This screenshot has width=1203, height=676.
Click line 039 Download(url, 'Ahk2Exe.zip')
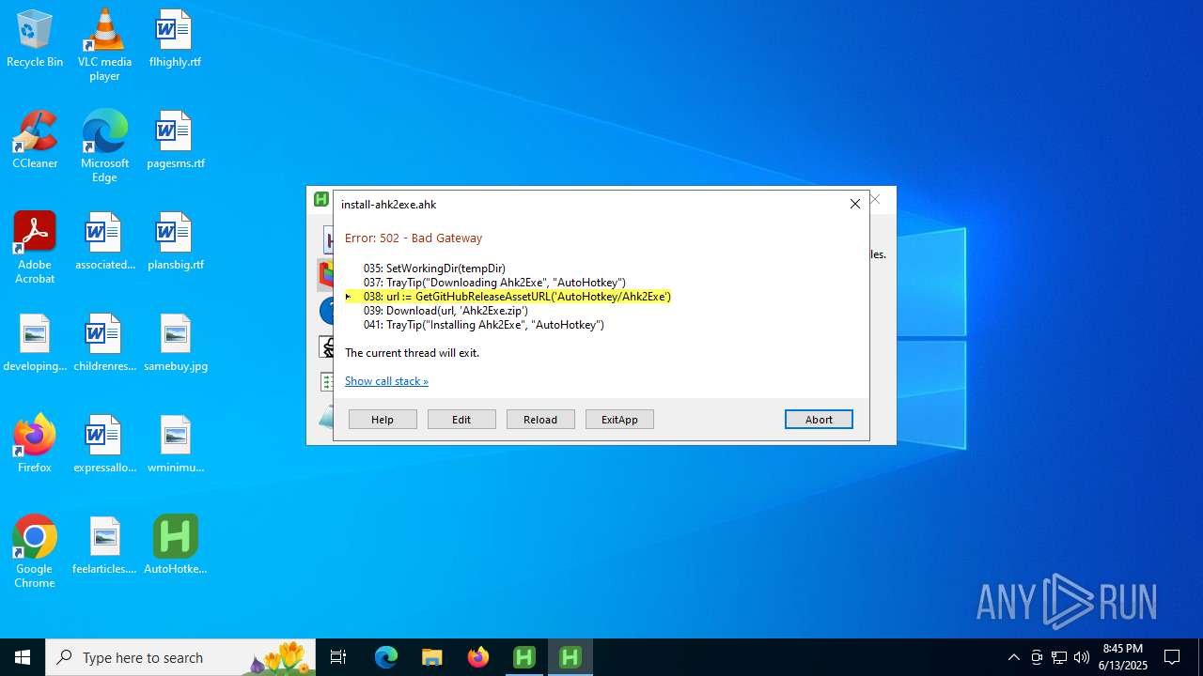tap(445, 311)
